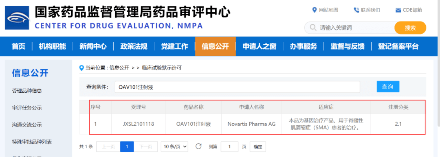Open the 网站地图 site map link
The height and width of the screenshot is (157, 440).
coord(325,10)
